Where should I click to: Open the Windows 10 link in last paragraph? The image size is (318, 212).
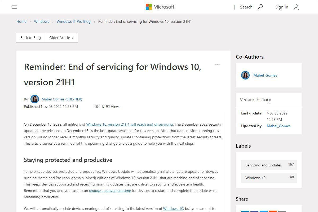173,209
